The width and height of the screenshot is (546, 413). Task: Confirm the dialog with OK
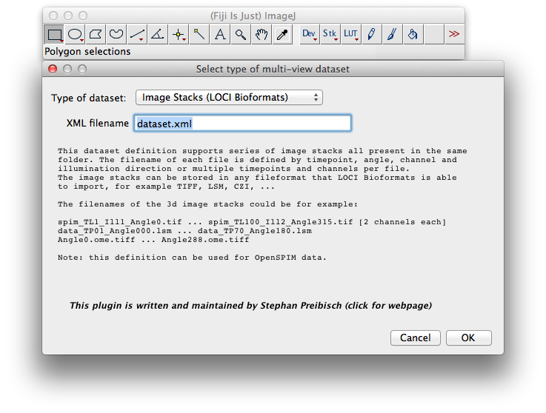(x=469, y=338)
